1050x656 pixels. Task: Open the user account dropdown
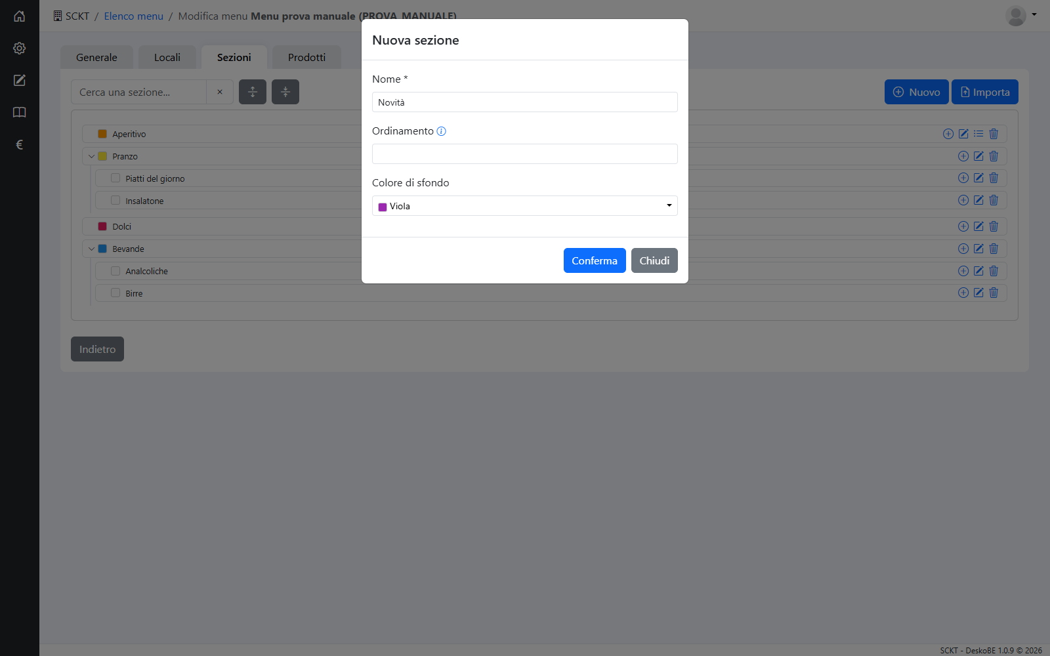pos(1021,16)
